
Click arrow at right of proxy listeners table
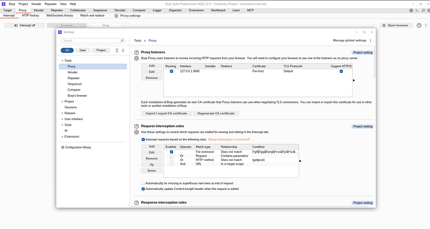click(x=354, y=80)
